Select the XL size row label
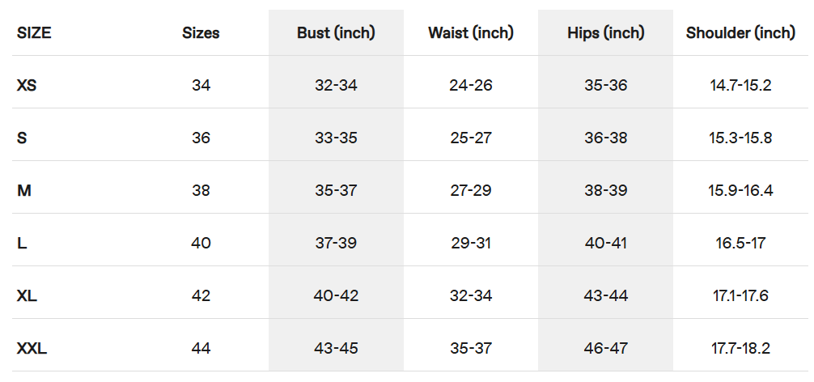Viewport: 814px width, 382px height. point(27,295)
